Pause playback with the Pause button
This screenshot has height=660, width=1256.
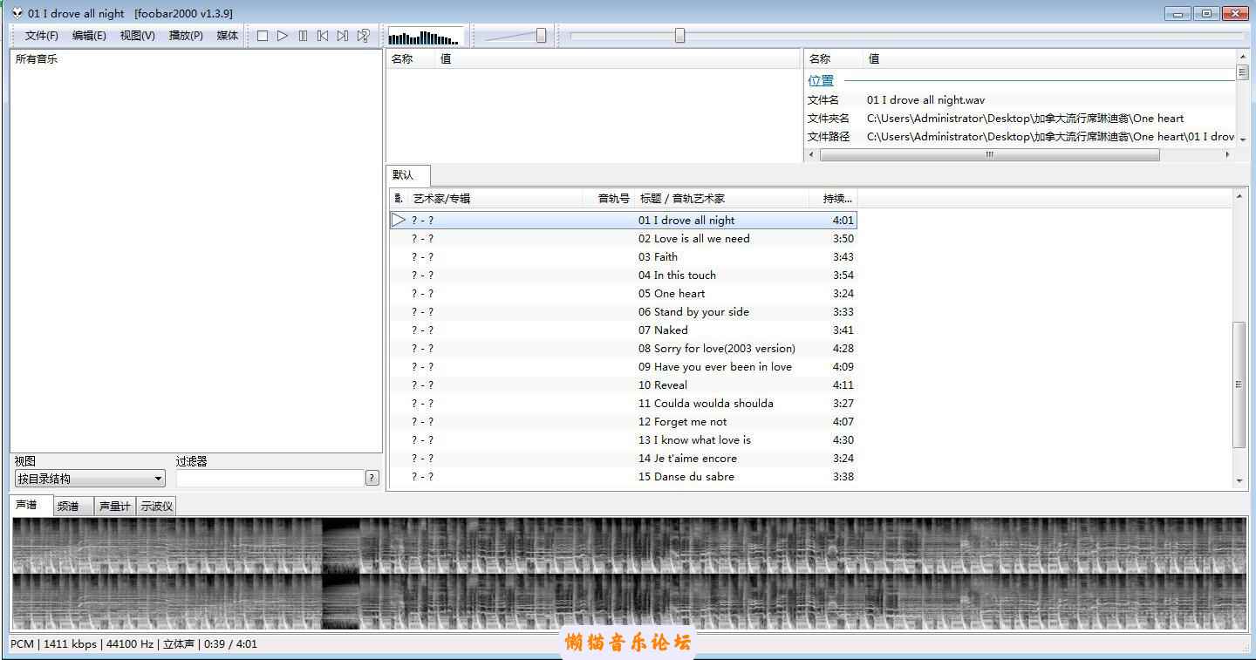[303, 36]
